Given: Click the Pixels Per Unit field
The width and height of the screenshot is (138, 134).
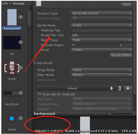Looking at the screenshot, I should point(102,35).
